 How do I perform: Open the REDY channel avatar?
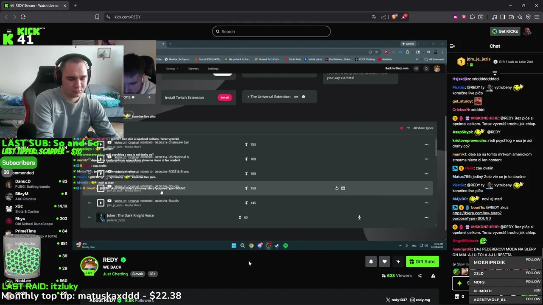[90, 266]
